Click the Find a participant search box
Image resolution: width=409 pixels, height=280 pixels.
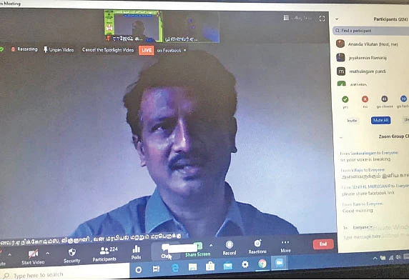[370, 31]
